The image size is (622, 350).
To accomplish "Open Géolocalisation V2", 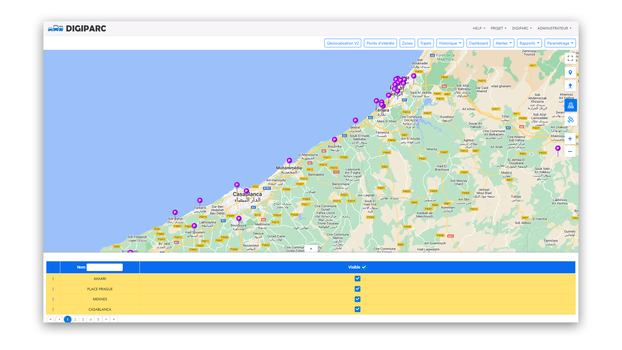I will point(343,43).
